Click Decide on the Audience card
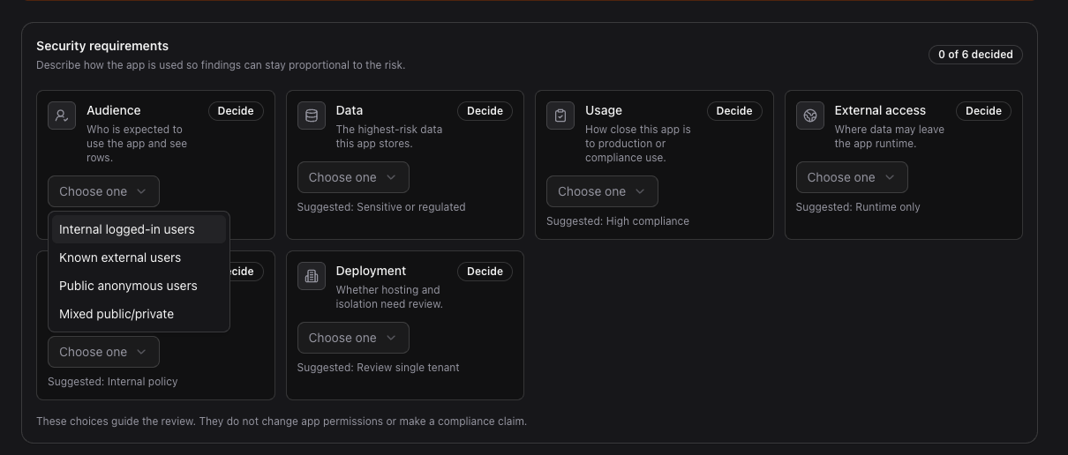Screen dimensions: 1068x455 [236, 111]
